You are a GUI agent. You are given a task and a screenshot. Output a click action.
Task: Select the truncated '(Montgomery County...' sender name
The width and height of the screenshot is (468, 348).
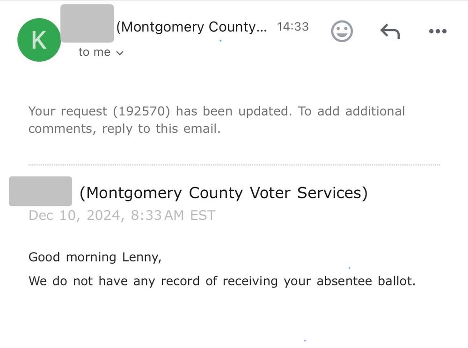pyautogui.click(x=191, y=27)
